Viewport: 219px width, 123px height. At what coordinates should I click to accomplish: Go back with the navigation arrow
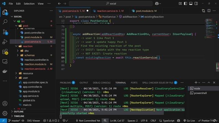(x=59, y=4)
